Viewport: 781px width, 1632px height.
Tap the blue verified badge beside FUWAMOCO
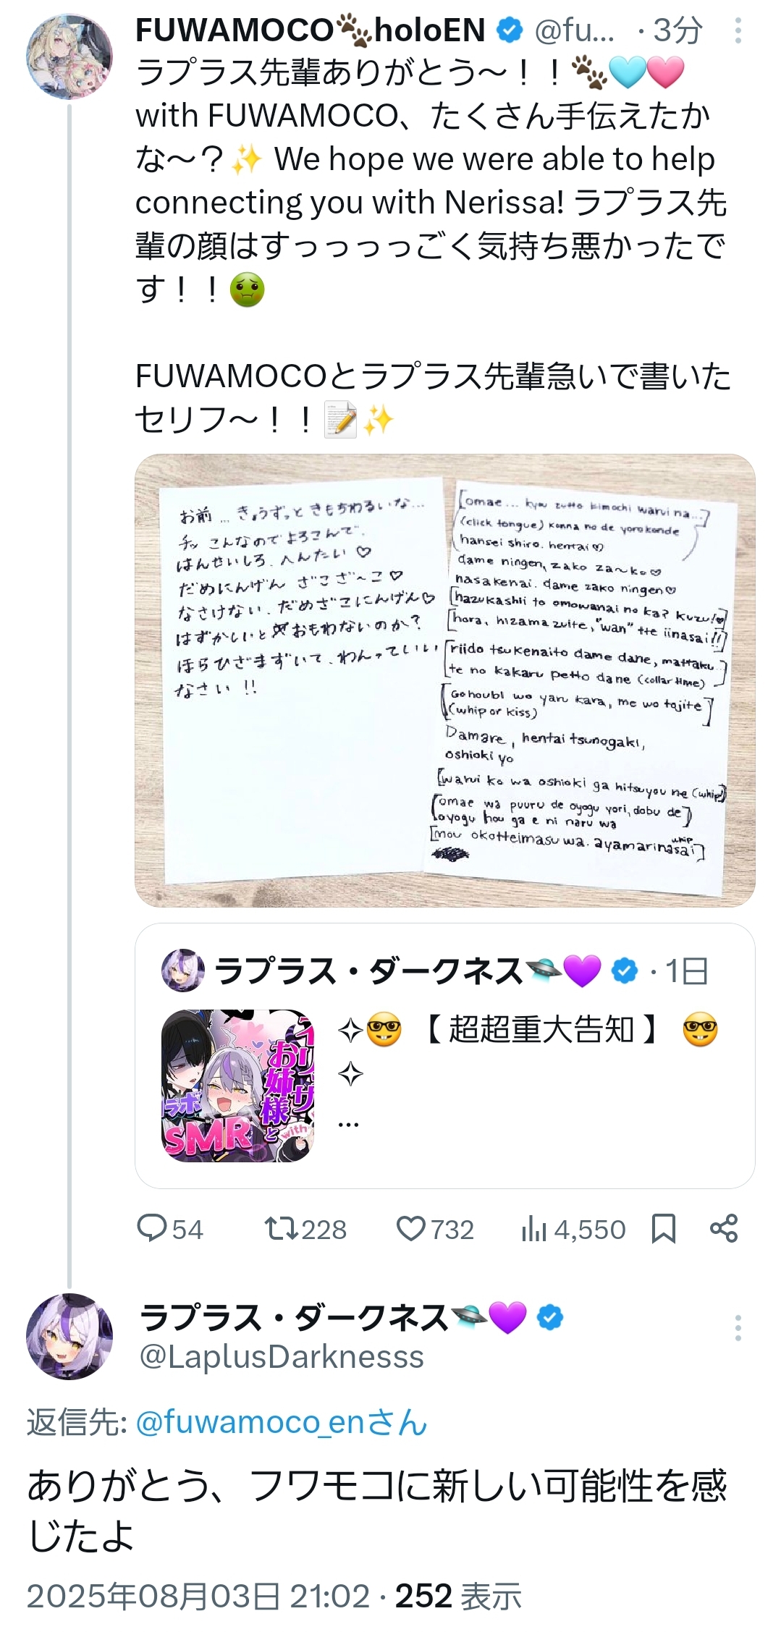point(510,30)
